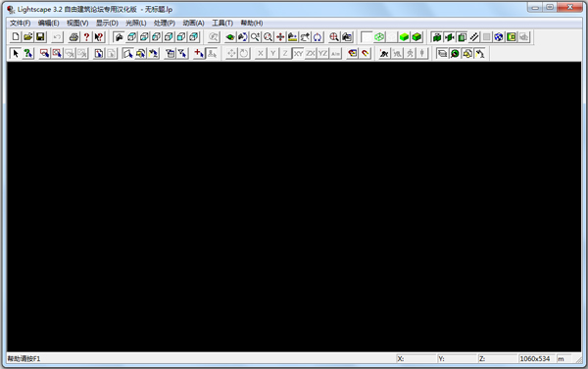Screen dimensions: 588x369
Task: Toggle the perspective view button
Action: tap(119, 36)
